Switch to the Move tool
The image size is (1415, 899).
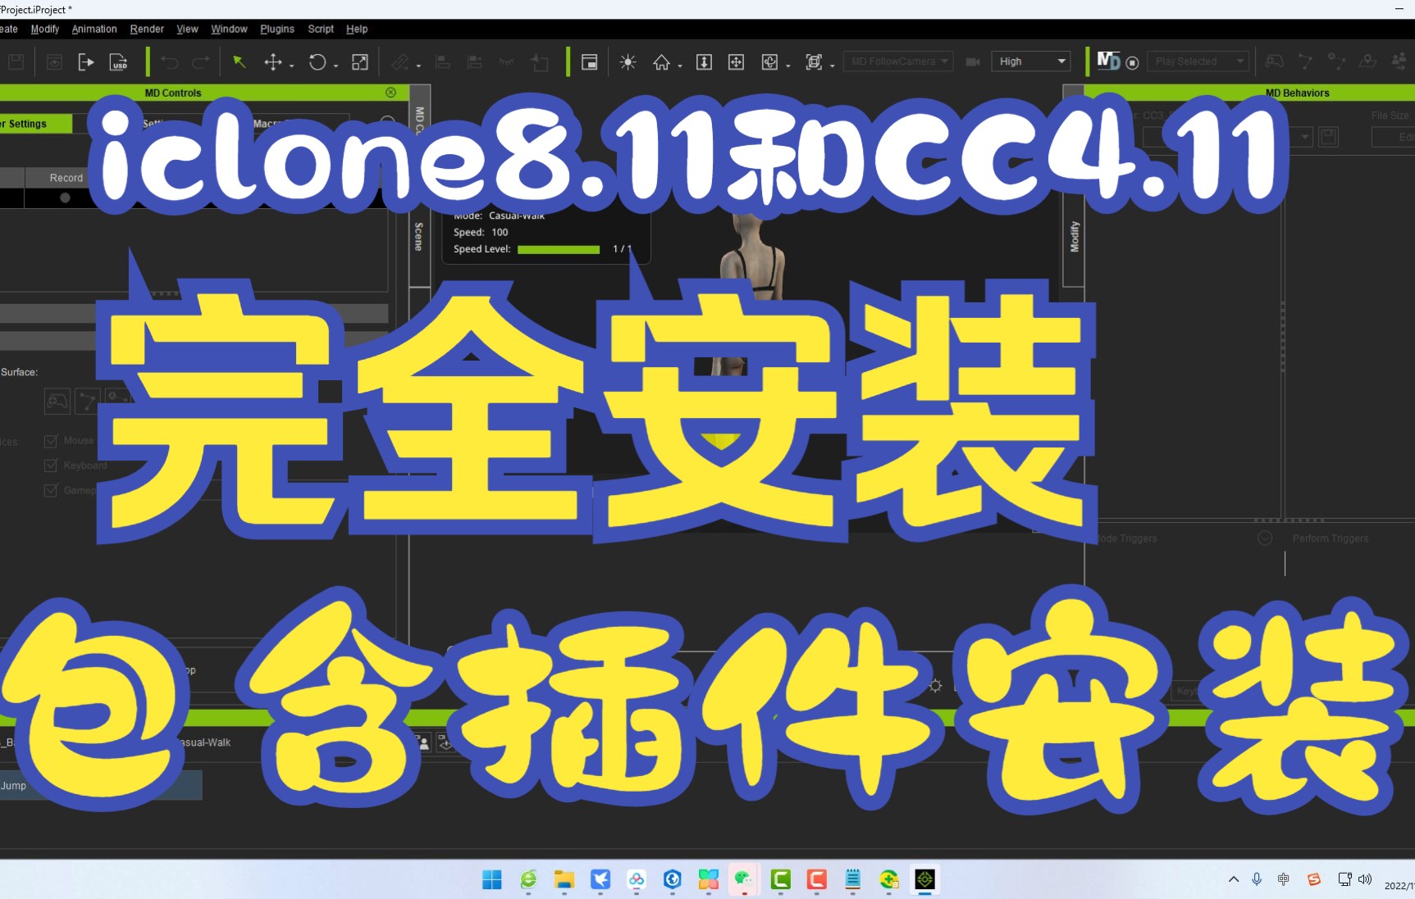coord(274,62)
